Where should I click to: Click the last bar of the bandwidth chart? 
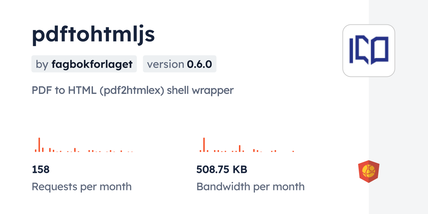point(293,151)
